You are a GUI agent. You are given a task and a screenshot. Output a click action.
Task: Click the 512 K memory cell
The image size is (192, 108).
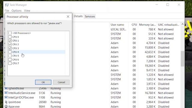(152, 34)
